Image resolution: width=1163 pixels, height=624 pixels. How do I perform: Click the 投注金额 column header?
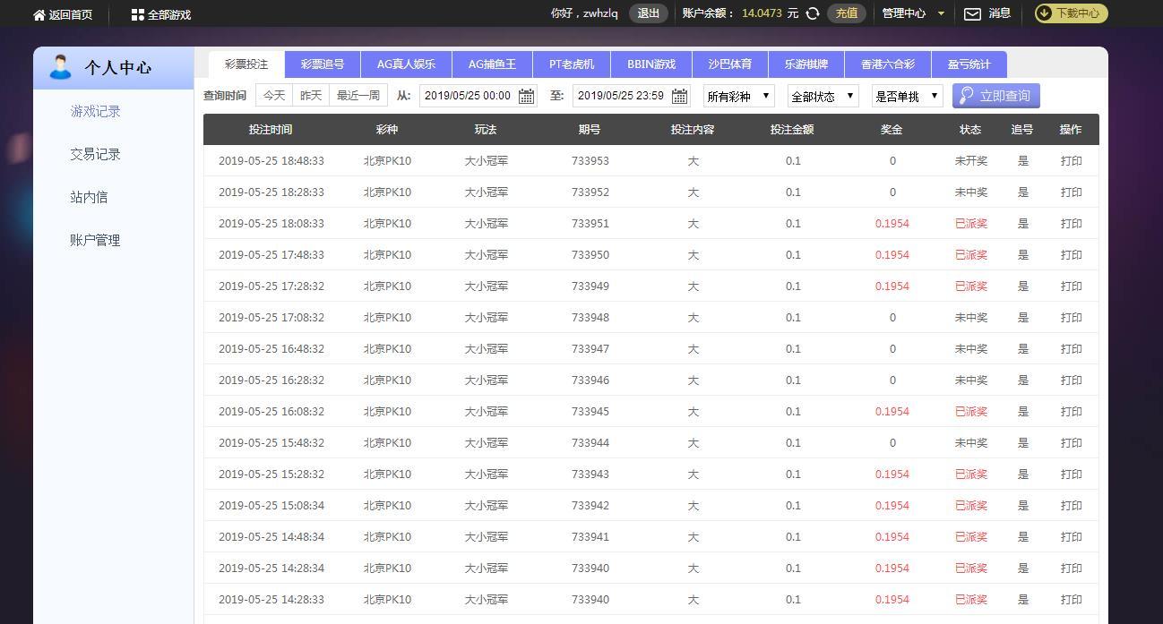pos(792,130)
